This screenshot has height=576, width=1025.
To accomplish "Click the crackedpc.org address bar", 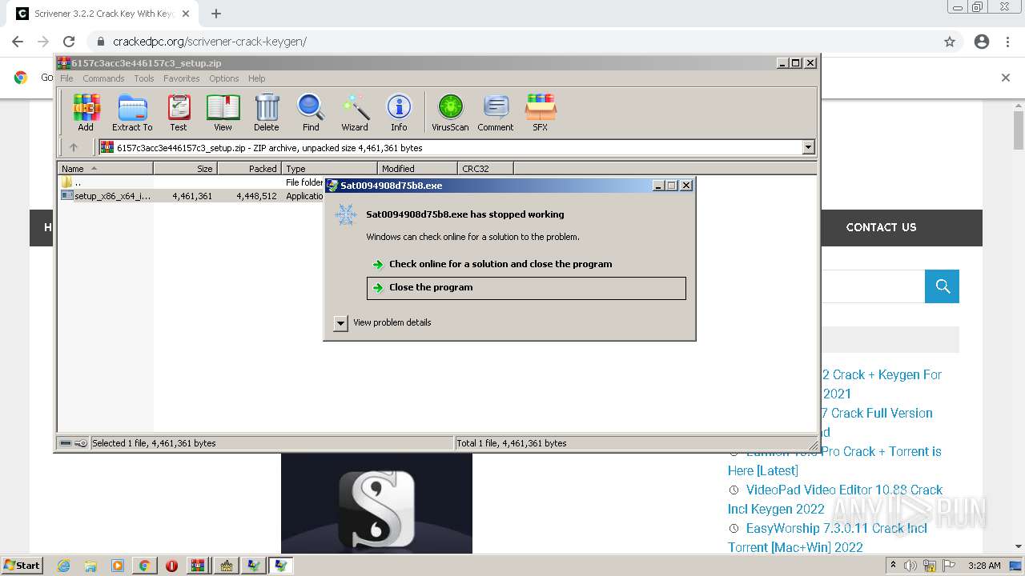I will coord(512,42).
